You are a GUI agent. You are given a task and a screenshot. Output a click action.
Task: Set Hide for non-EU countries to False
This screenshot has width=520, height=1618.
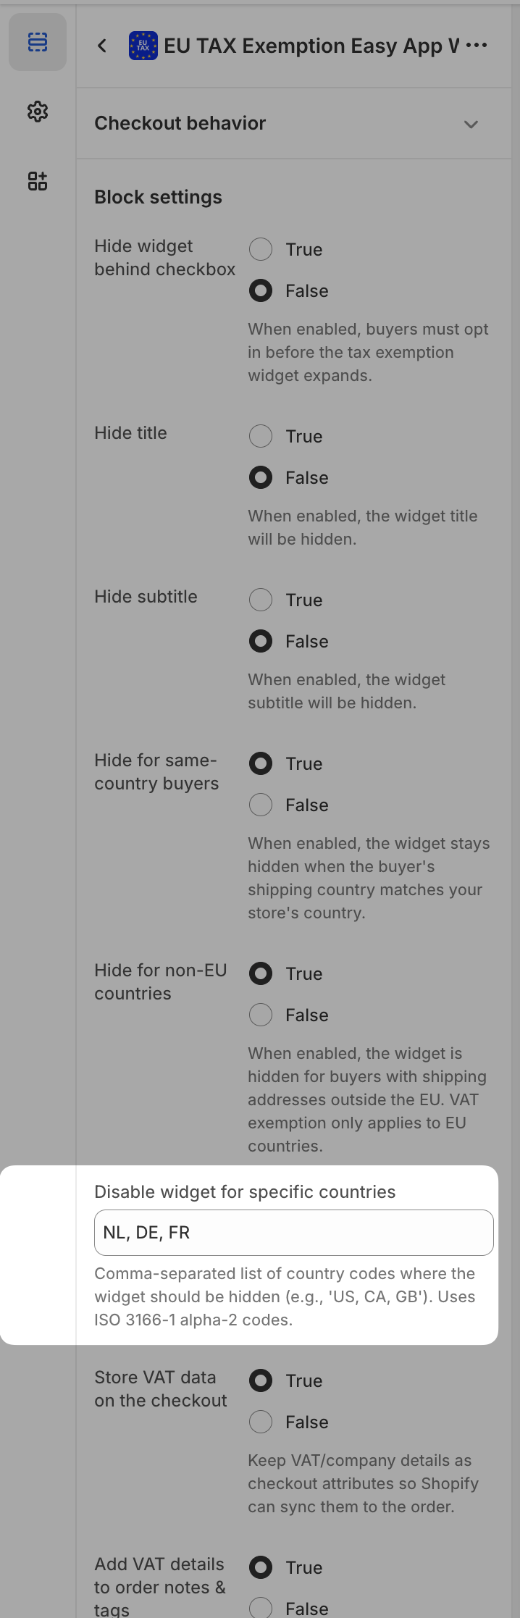coord(261,1015)
